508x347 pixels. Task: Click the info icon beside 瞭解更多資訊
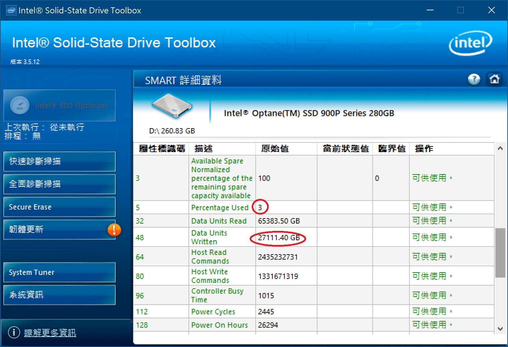(x=14, y=332)
